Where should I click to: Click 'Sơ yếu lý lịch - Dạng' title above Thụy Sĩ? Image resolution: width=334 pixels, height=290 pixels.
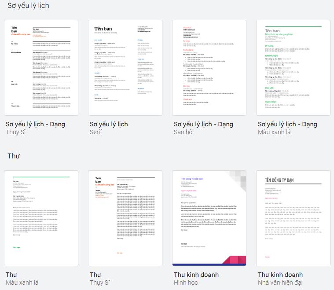35,124
